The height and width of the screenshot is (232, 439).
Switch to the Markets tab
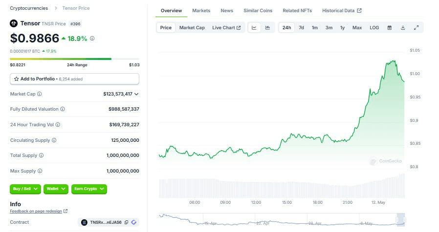(x=201, y=11)
